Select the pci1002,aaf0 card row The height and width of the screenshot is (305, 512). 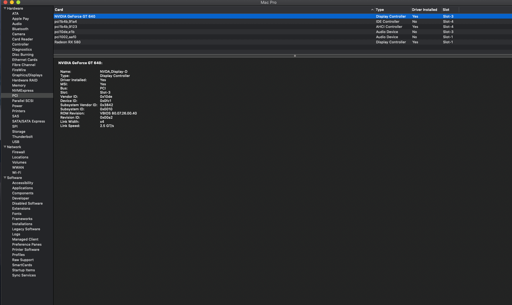coord(283,37)
